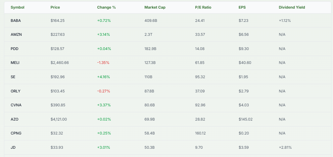Select AZO's $4,121.00 price cell
The image size is (333, 157).
[59, 119]
